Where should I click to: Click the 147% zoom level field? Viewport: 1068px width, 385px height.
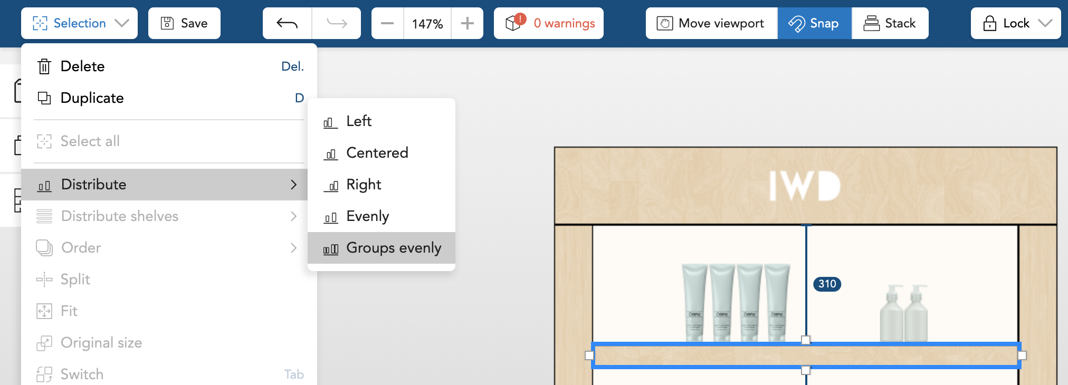(x=427, y=23)
